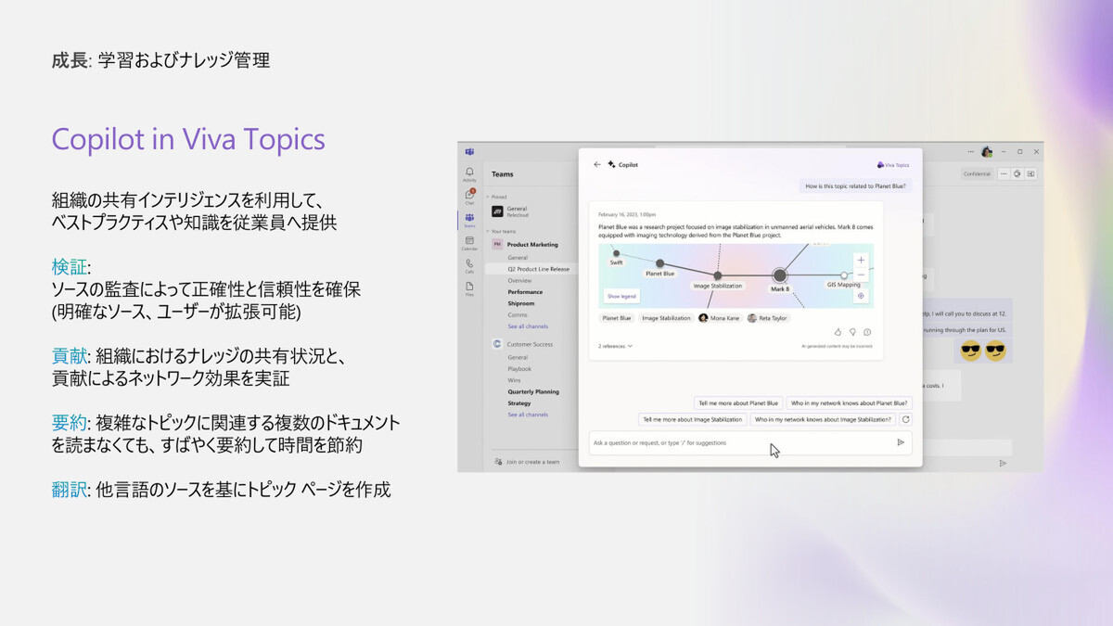Recenter the topic graph with target icon
The height and width of the screenshot is (626, 1113).
pyautogui.click(x=861, y=296)
